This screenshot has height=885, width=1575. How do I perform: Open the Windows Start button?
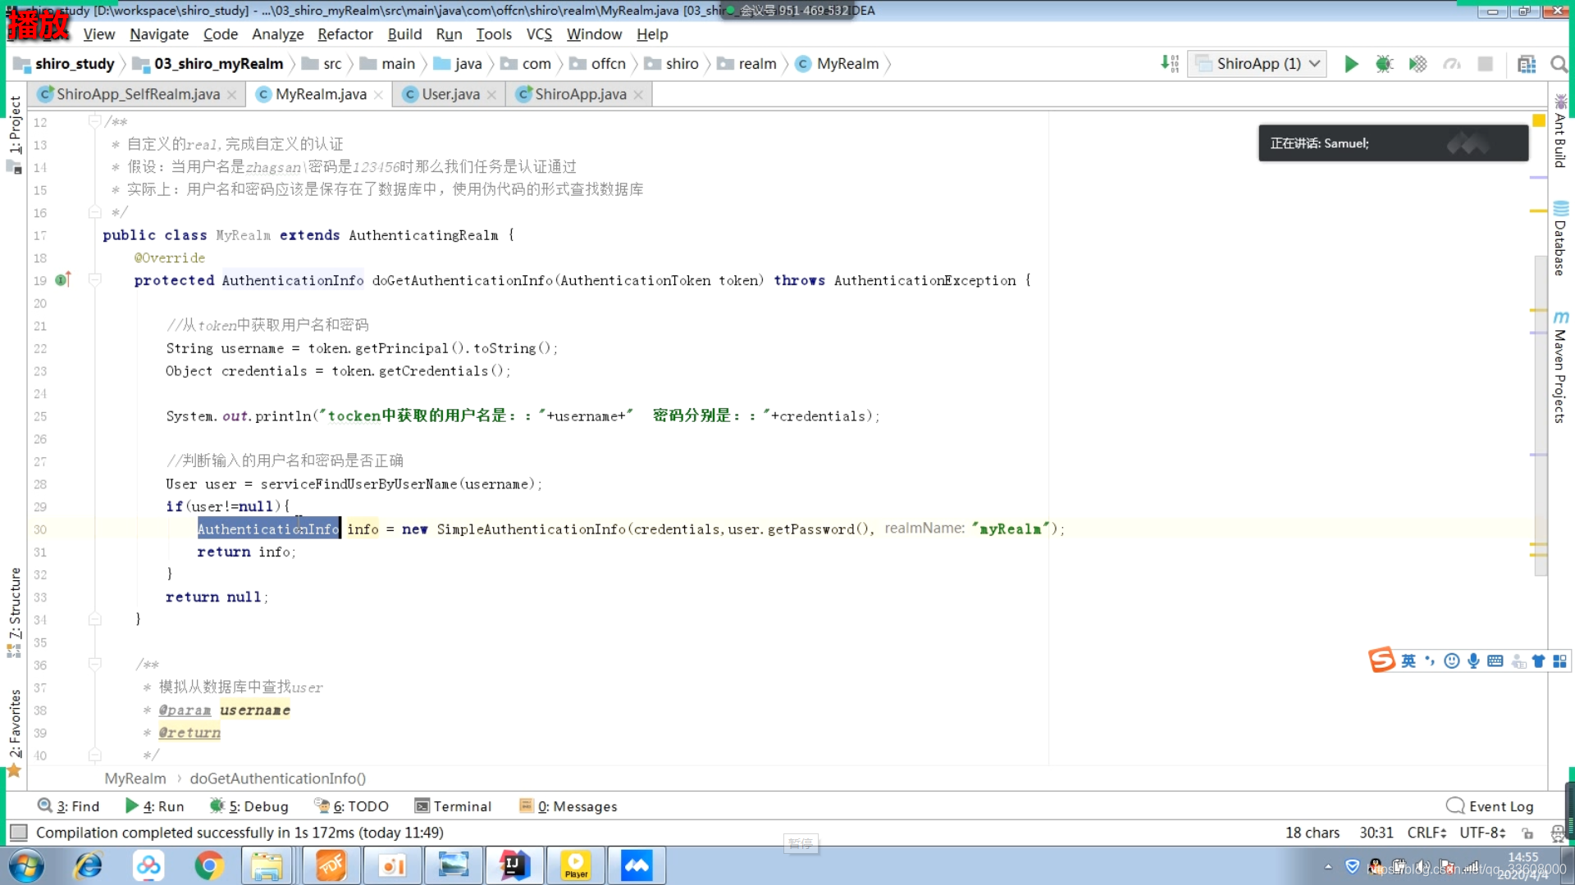(x=25, y=865)
